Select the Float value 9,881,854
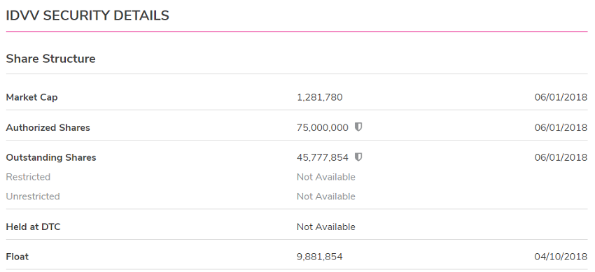The width and height of the screenshot is (595, 272). (x=319, y=257)
